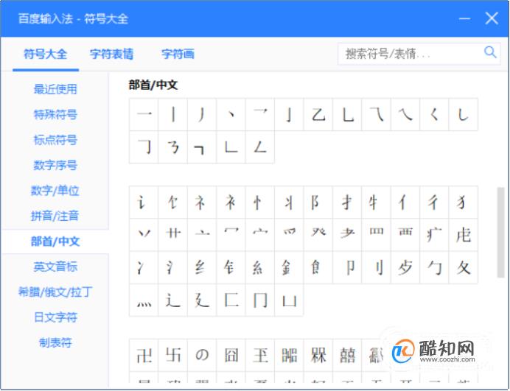Insert the 冫 ice radical
This screenshot has height=391, width=510.
coord(144,267)
